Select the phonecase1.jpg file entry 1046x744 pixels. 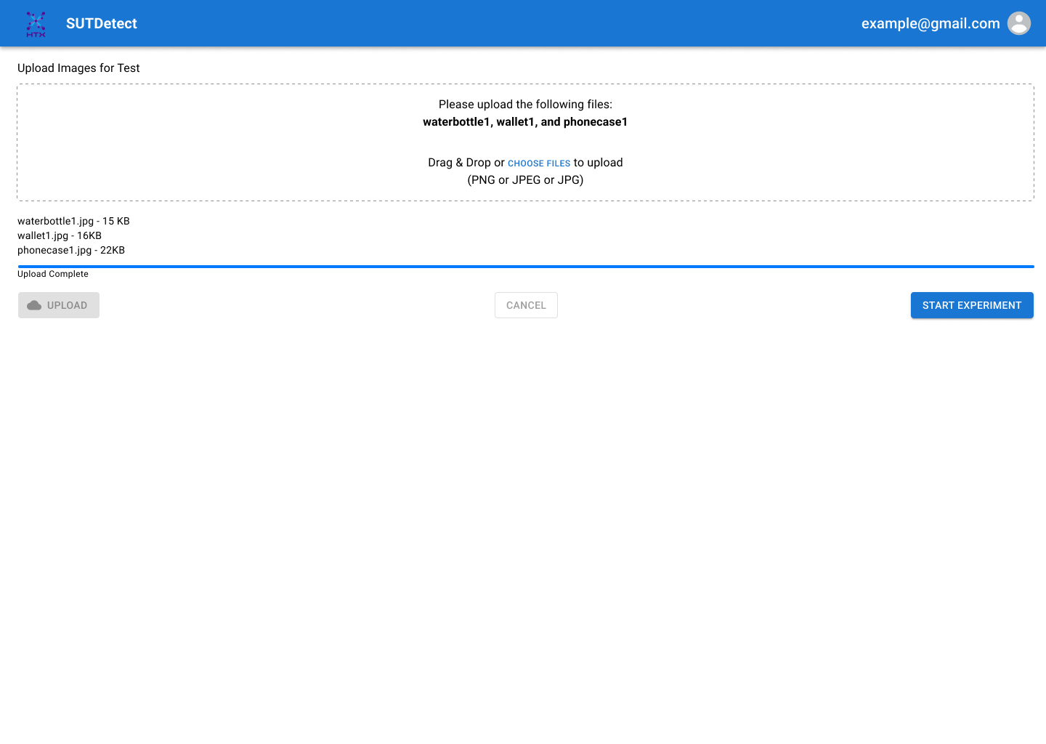pyautogui.click(x=71, y=250)
